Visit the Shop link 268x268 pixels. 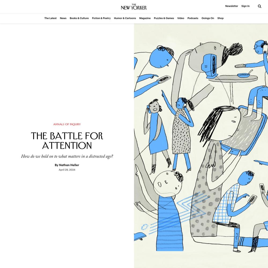coord(220,18)
